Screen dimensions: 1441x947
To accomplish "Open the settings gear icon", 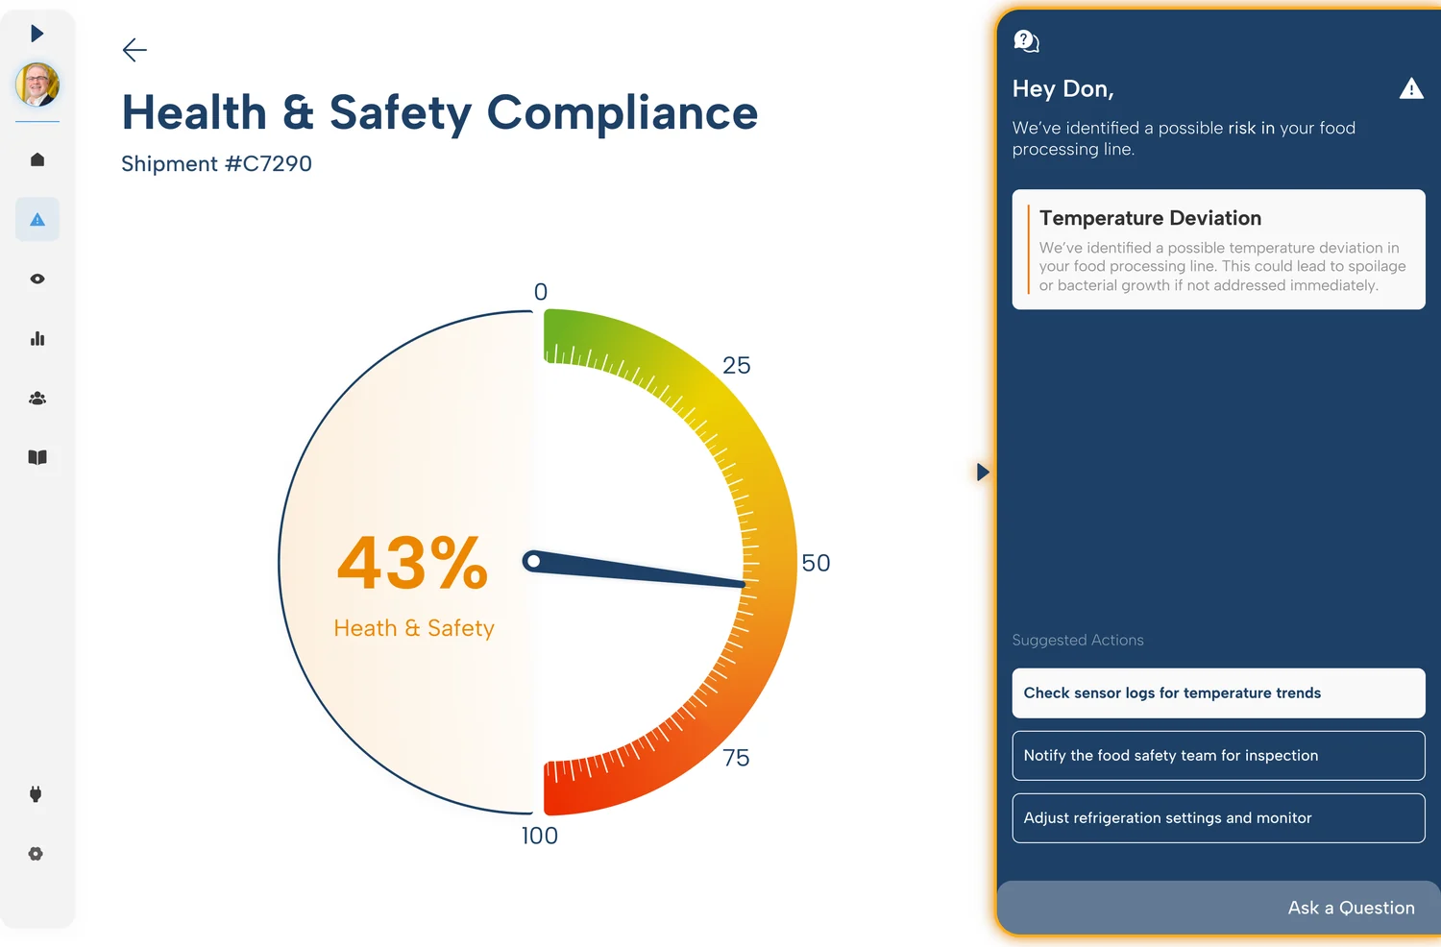I will click(x=36, y=854).
